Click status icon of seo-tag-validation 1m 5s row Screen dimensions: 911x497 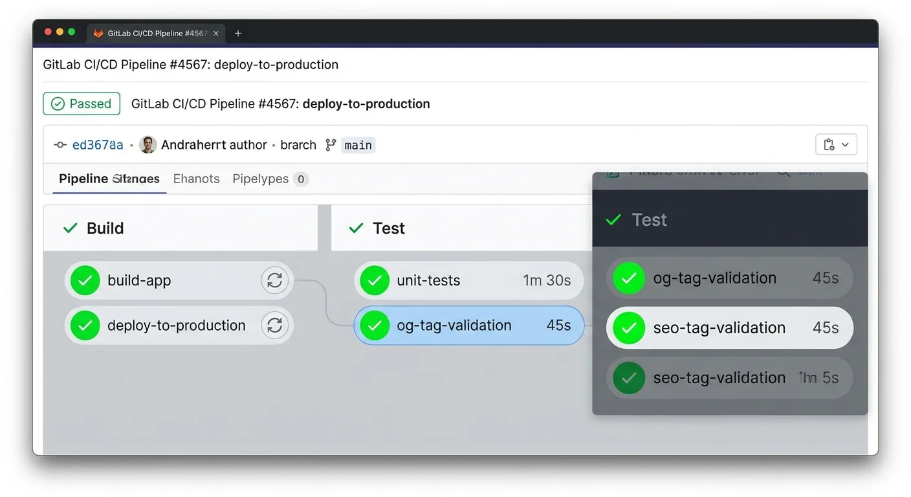pyautogui.click(x=629, y=378)
